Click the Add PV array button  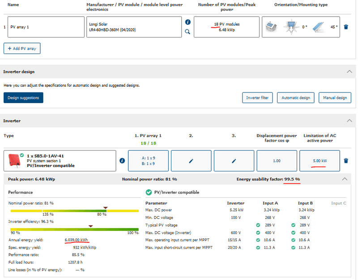click(22, 48)
